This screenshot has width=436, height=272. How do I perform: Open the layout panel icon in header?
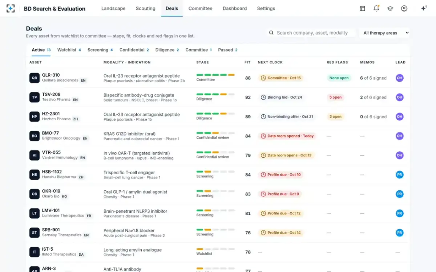362,8
